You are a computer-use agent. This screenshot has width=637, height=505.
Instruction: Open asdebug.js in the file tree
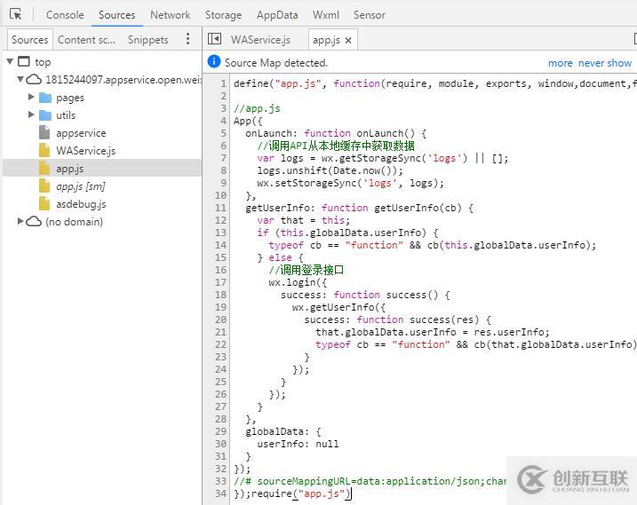point(81,204)
